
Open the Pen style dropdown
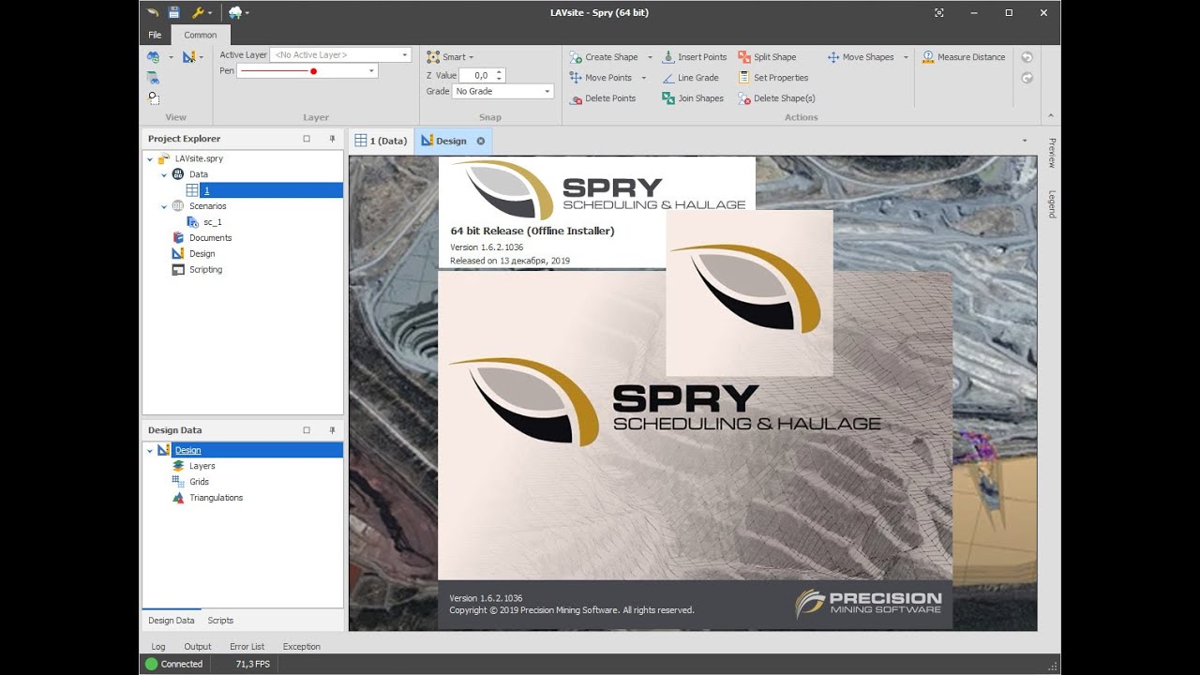pos(371,71)
